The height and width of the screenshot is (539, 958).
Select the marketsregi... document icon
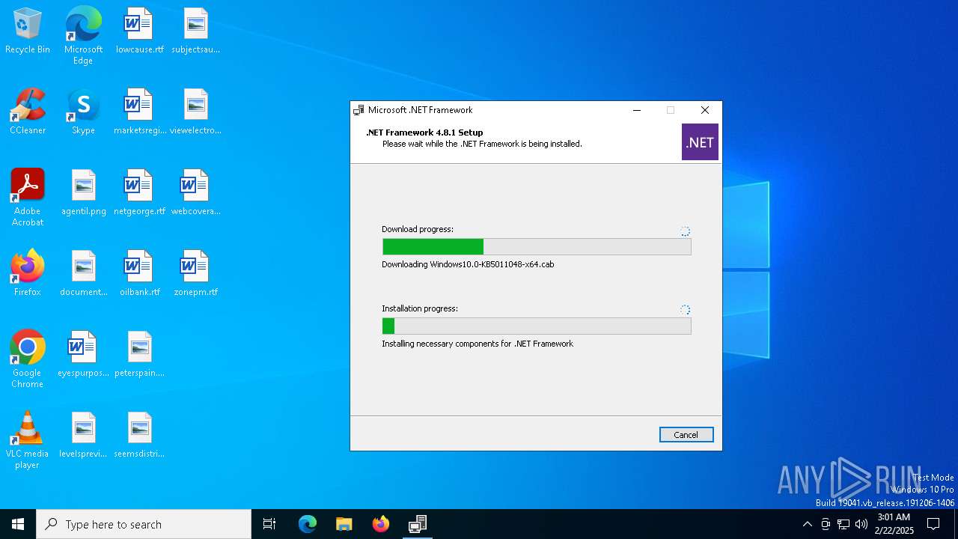[x=139, y=112]
